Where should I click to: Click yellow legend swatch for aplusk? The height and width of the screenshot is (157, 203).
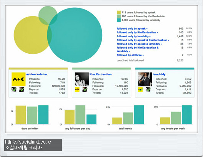pyautogui.click(x=119, y=12)
